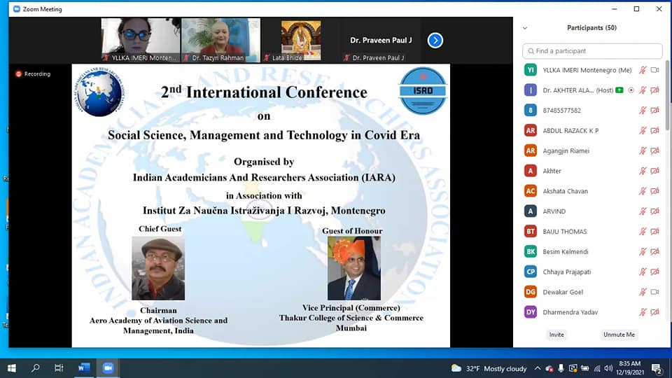
Task: Collapse the Participants panel chevron
Action: pos(525,28)
